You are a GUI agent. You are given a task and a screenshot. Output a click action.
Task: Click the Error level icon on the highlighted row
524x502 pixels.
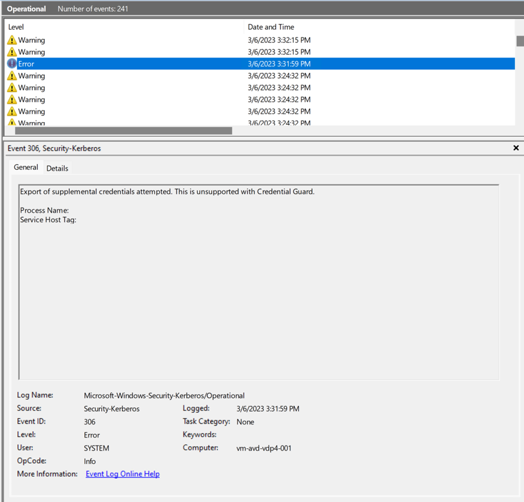click(11, 63)
